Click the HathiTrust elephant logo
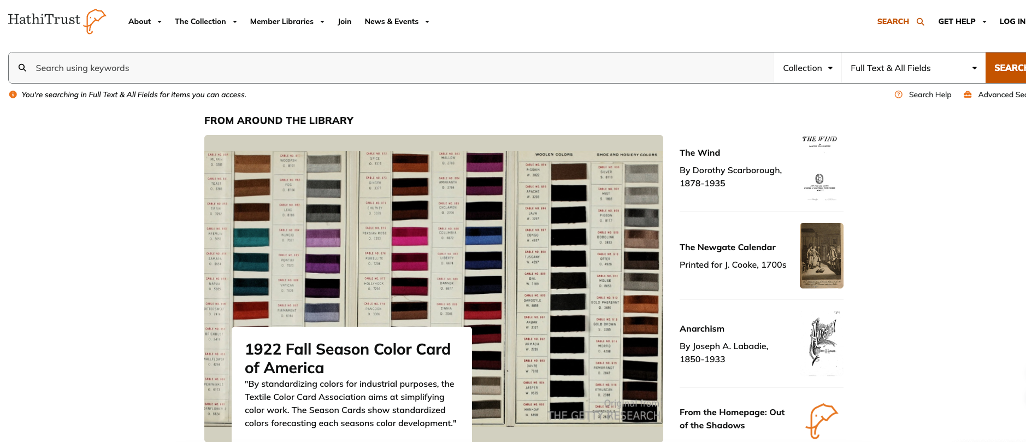 pos(57,21)
